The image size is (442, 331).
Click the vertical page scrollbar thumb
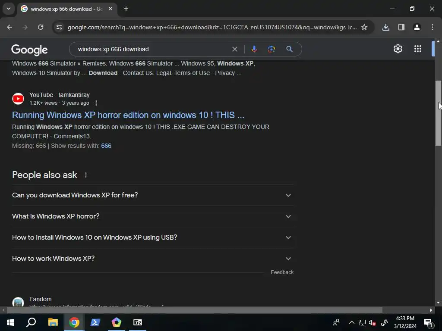pos(438,113)
